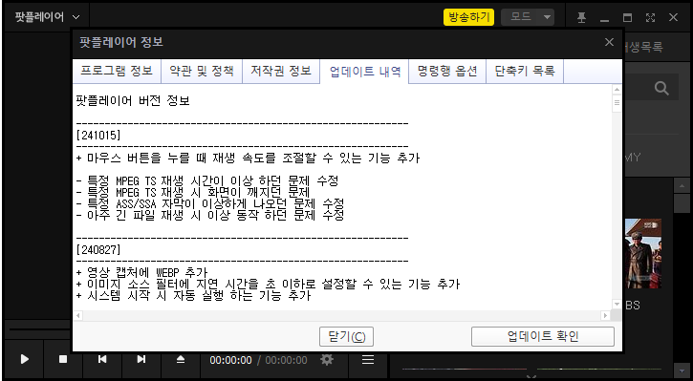This screenshot has width=693, height=381.
Task: Click horizontal scrollbar right arrow in log
Action: (x=605, y=315)
